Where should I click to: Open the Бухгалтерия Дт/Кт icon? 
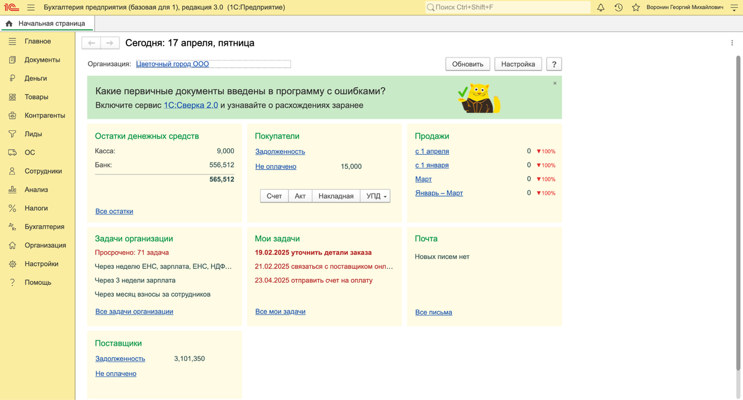(12, 227)
